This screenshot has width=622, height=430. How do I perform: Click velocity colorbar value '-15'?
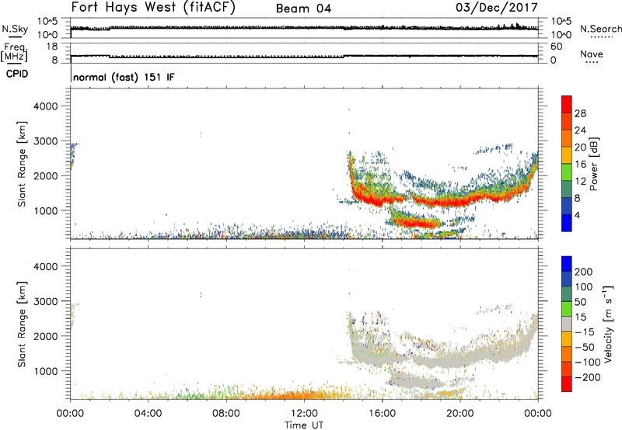pyautogui.click(x=585, y=332)
